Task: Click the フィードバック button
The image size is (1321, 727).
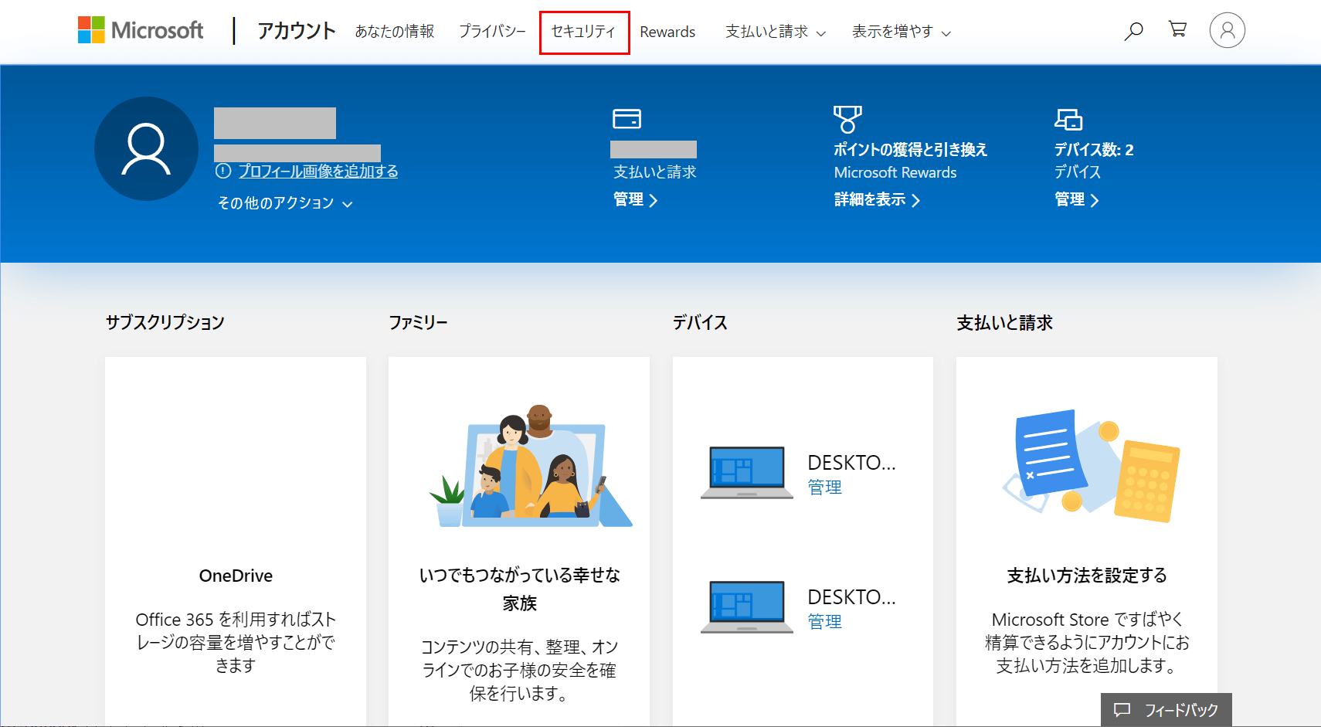Action: 1166,710
